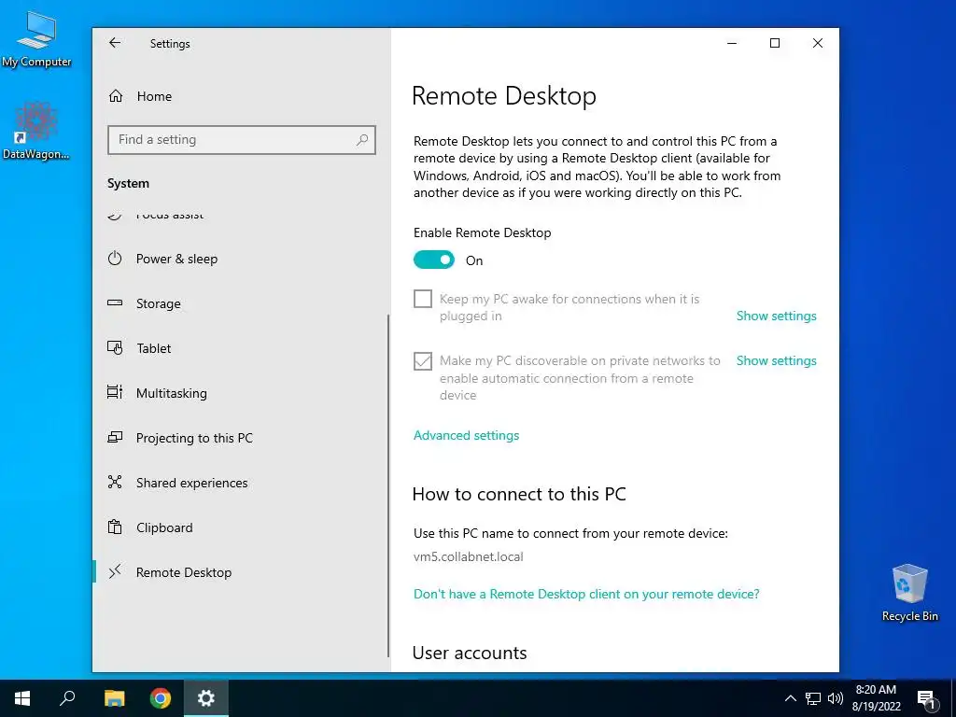This screenshot has width=956, height=717.
Task: Select the PC name vm5.collabnet.local
Action: pyautogui.click(x=469, y=556)
